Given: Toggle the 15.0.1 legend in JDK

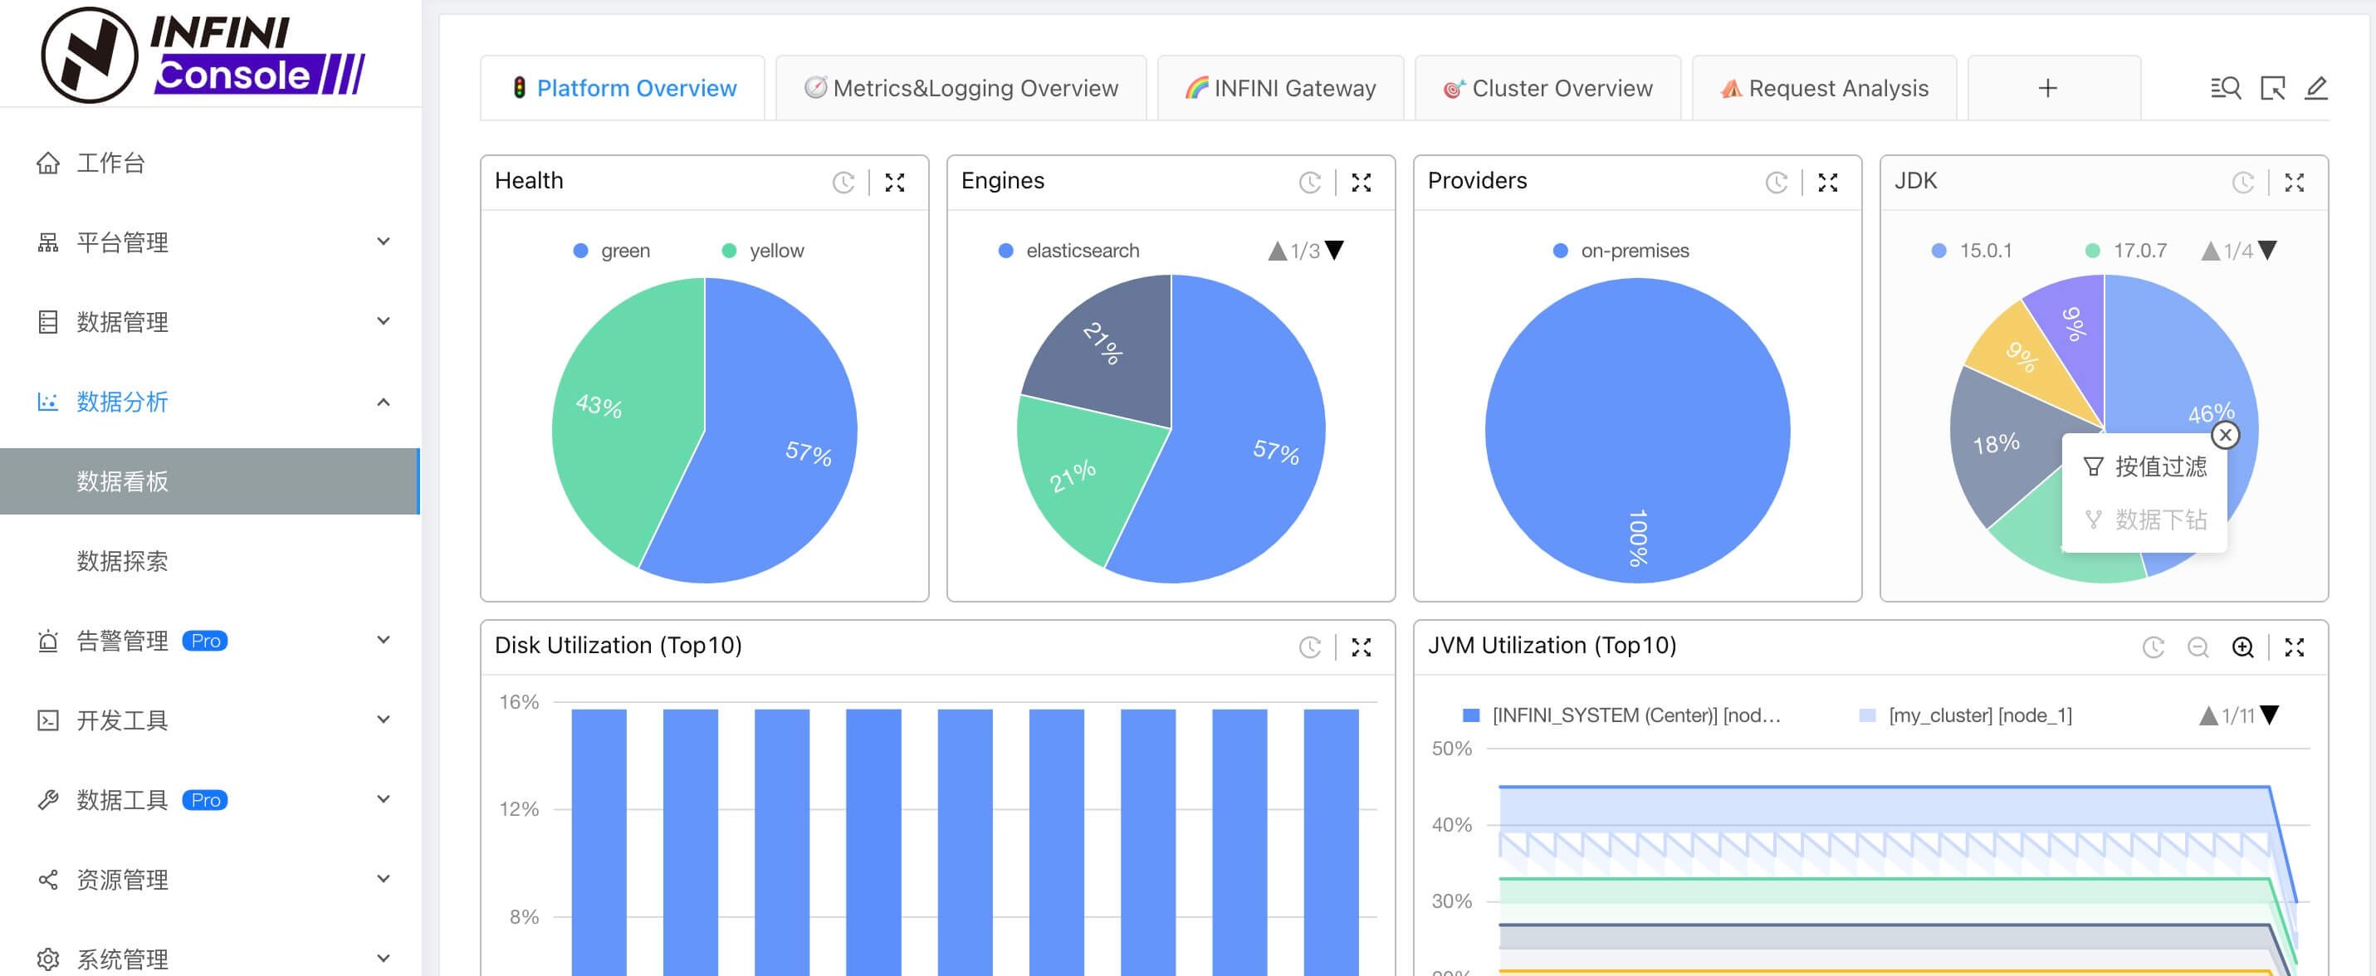Looking at the screenshot, I should click(1972, 251).
